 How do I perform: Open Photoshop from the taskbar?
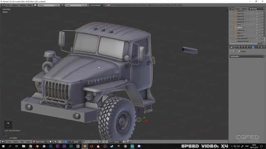(x=51, y=146)
